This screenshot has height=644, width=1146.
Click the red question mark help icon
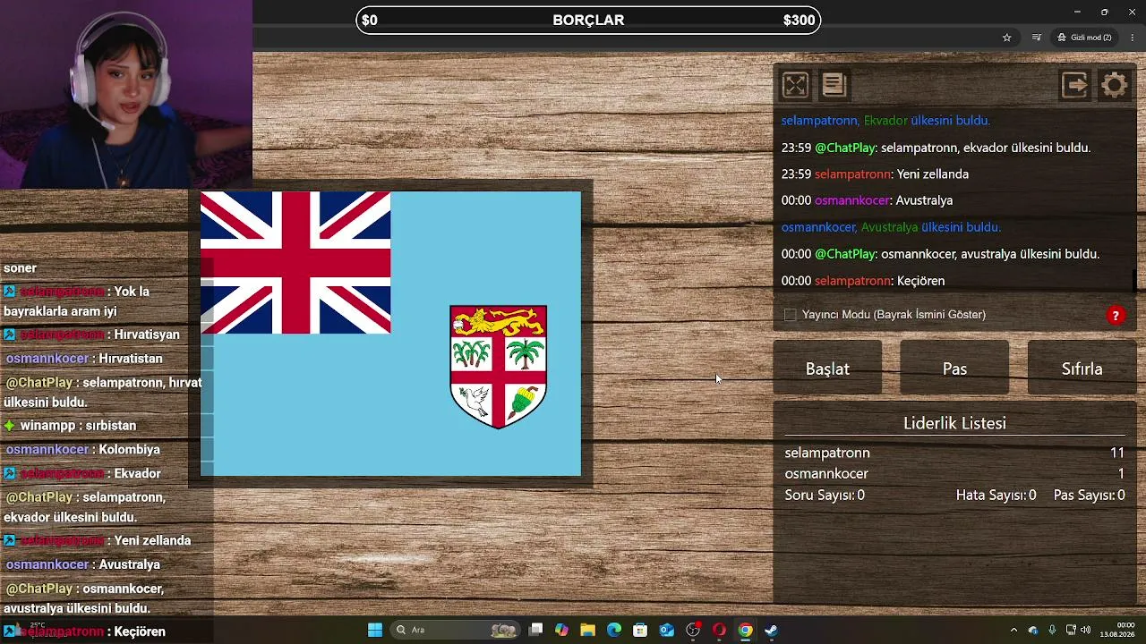(1116, 315)
